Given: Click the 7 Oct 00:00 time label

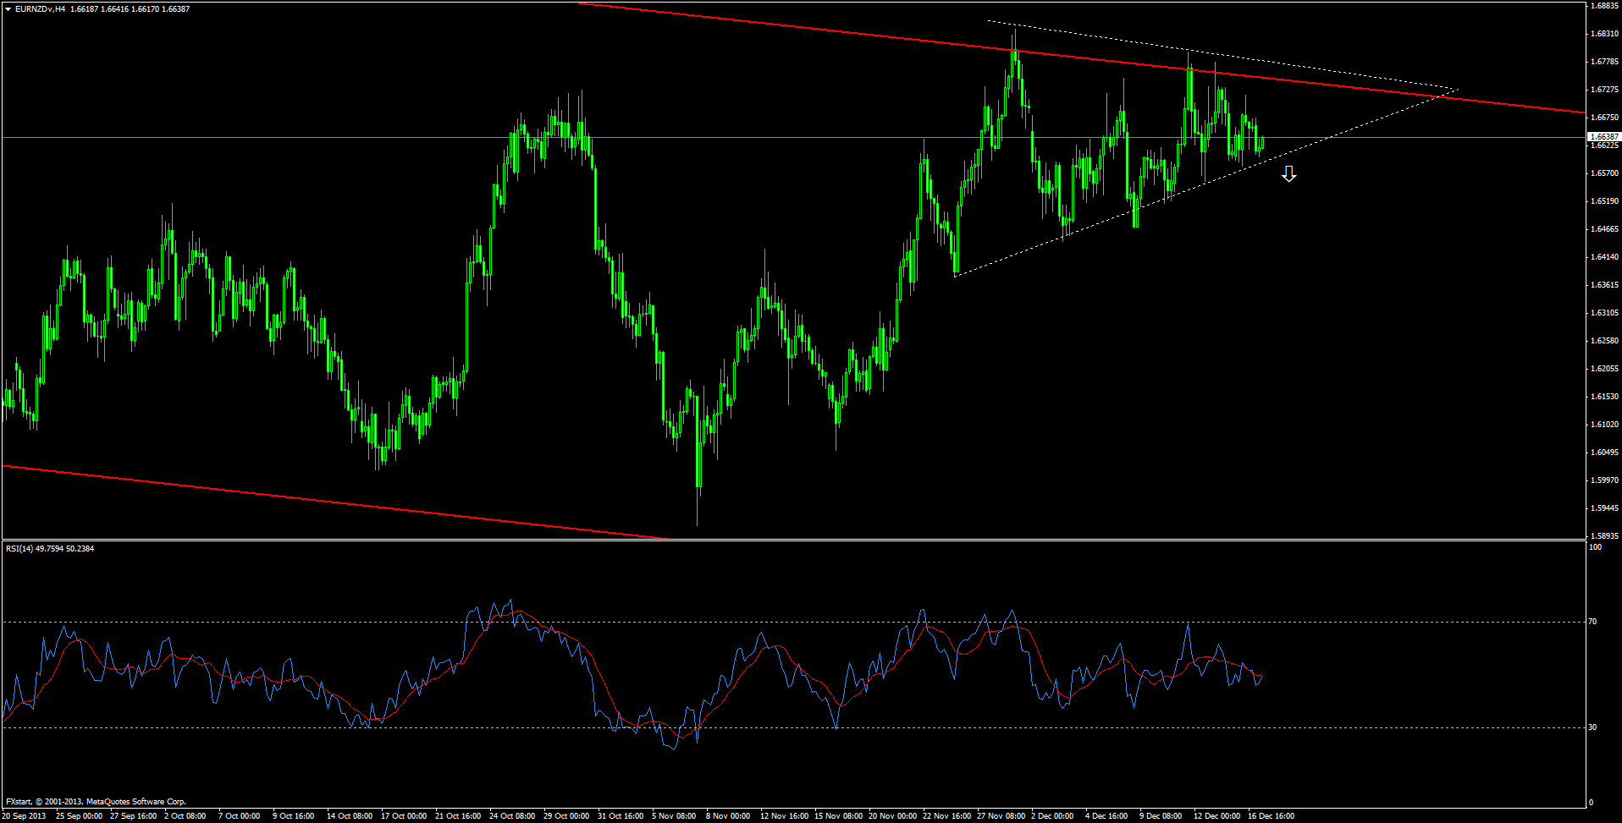Looking at the screenshot, I should coord(239,816).
